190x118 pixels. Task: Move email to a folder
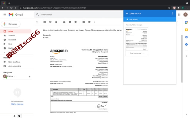[x=84, y=22]
